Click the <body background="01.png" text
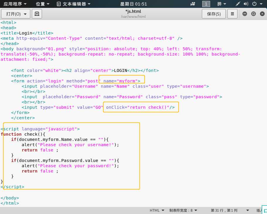Image resolution: width=267 pixels, height=214 pixels. click(x=33, y=49)
